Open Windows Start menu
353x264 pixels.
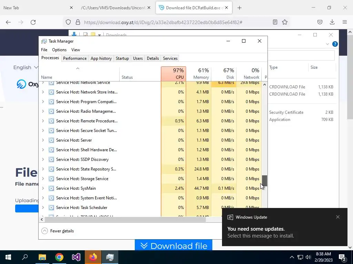[8, 257]
